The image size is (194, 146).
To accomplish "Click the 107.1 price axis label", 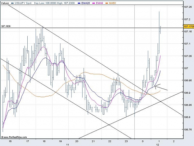I will click(187, 44).
